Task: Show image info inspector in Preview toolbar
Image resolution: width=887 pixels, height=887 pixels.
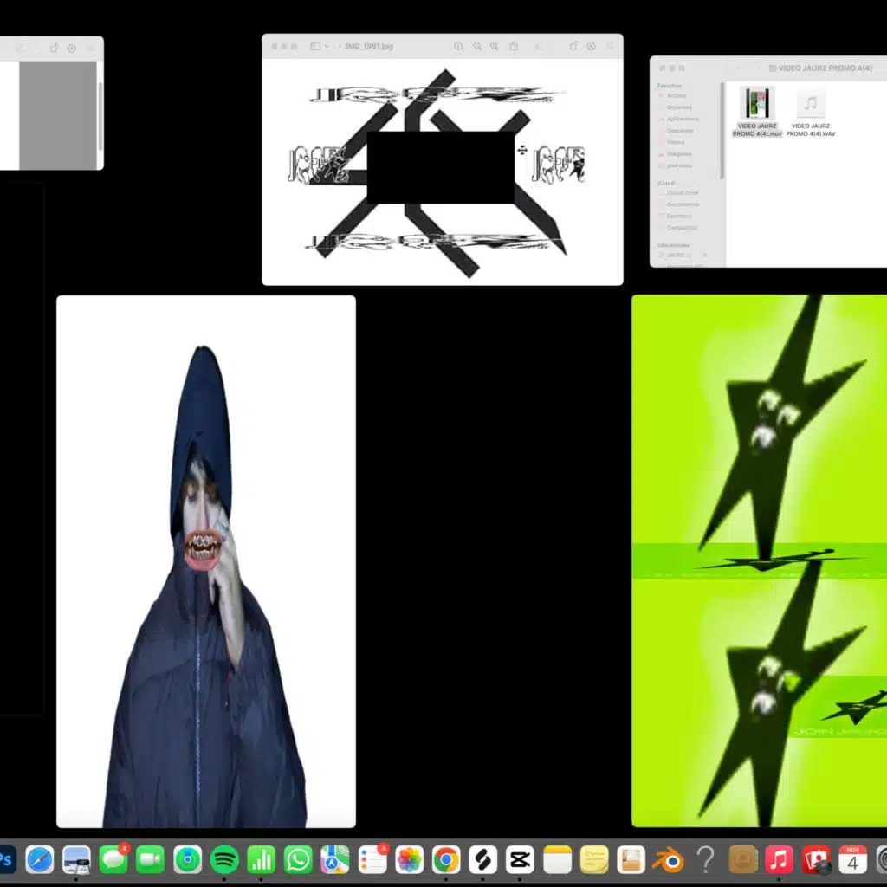Action: [458, 46]
